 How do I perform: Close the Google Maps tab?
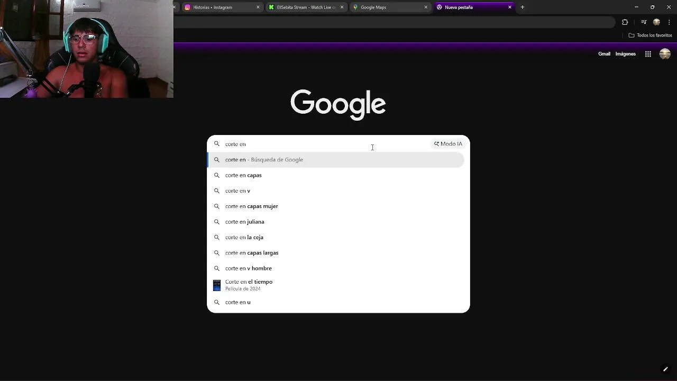click(x=426, y=7)
